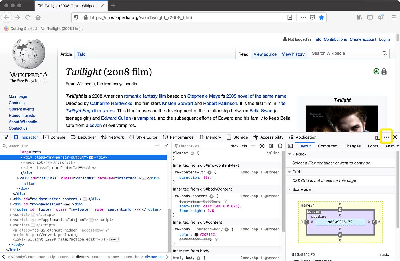Image resolution: width=400 pixels, height=261 pixels.
Task: Click the eyedropper color picker icon
Action: [x=166, y=146]
